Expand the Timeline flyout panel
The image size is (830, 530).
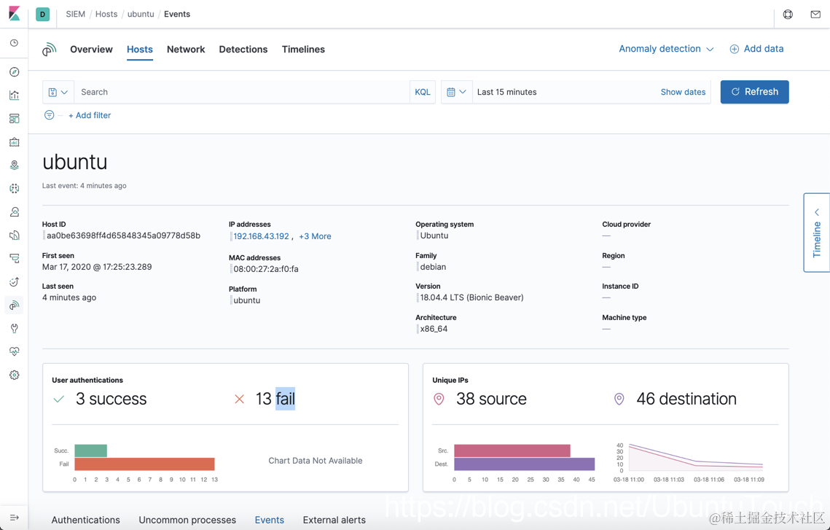click(817, 233)
